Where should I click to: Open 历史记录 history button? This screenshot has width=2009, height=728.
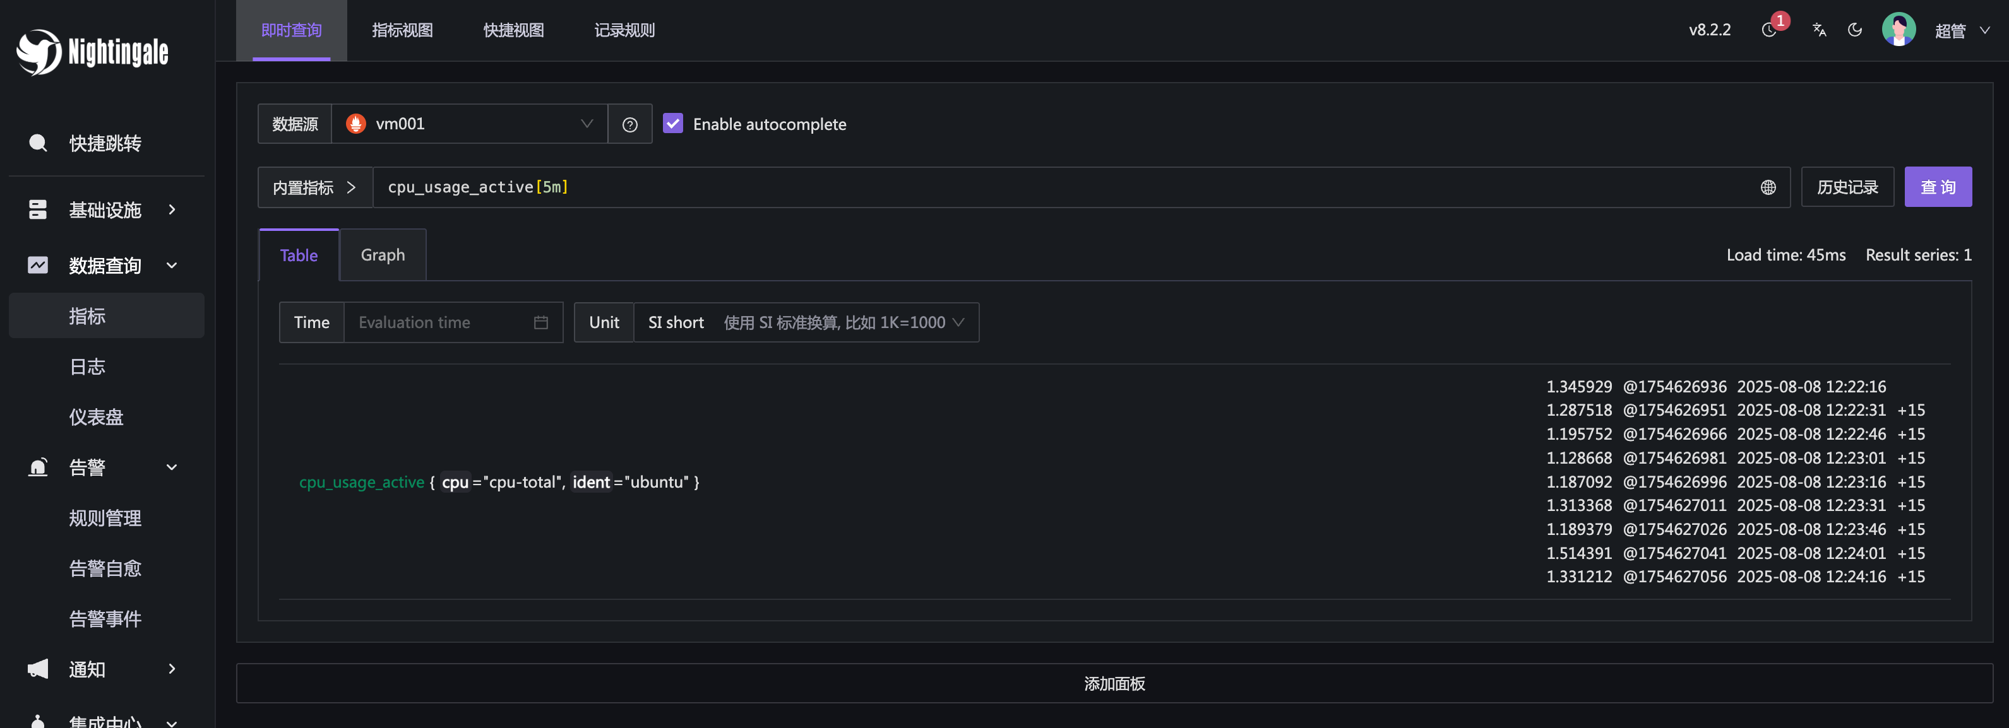click(1847, 188)
